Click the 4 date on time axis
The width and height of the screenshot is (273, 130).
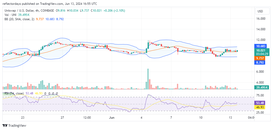tap(142, 117)
